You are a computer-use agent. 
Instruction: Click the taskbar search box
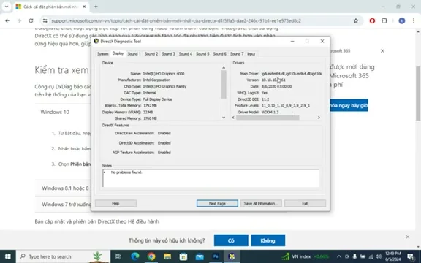63,256
